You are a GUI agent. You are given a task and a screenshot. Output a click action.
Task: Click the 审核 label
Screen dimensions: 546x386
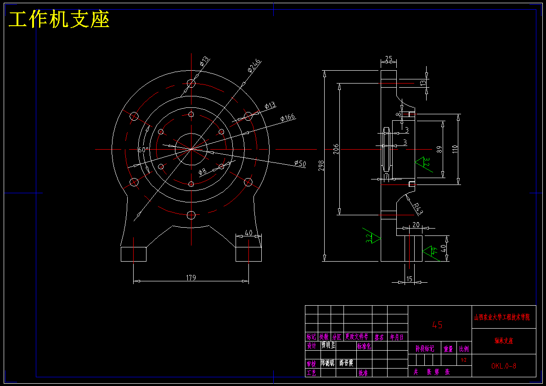point(311,364)
